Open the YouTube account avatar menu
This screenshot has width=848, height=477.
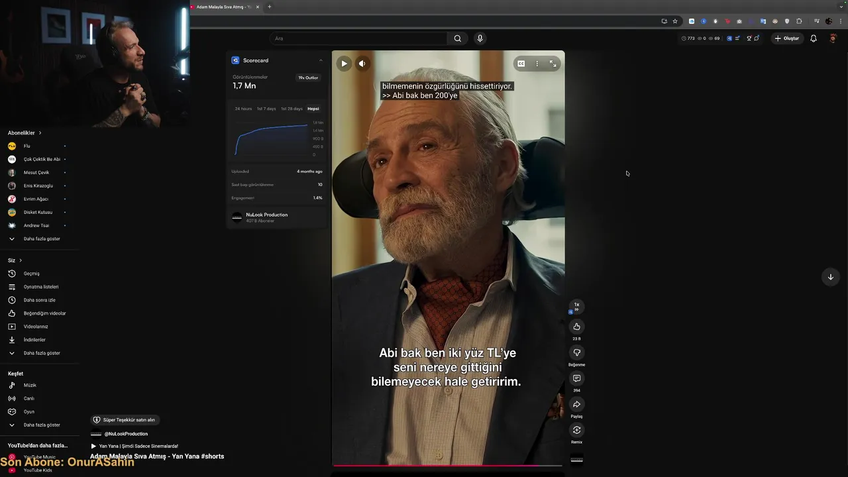coord(833,38)
